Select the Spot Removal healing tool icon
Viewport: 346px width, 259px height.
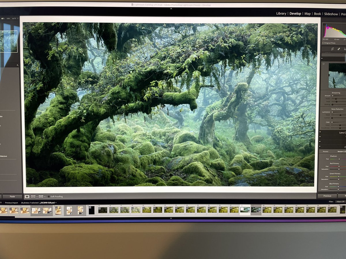[x=339, y=49]
